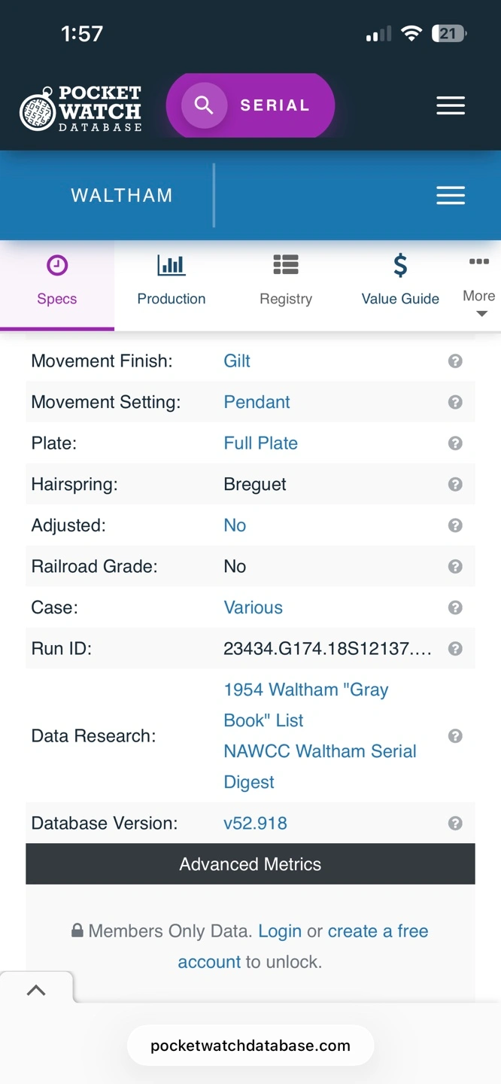501x1084 pixels.
Task: Open the Full Plate link
Action: click(260, 443)
